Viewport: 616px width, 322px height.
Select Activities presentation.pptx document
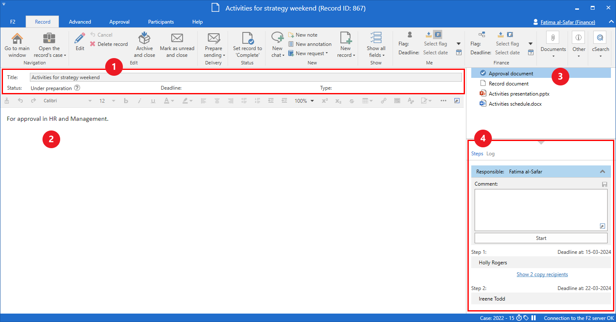[518, 94]
